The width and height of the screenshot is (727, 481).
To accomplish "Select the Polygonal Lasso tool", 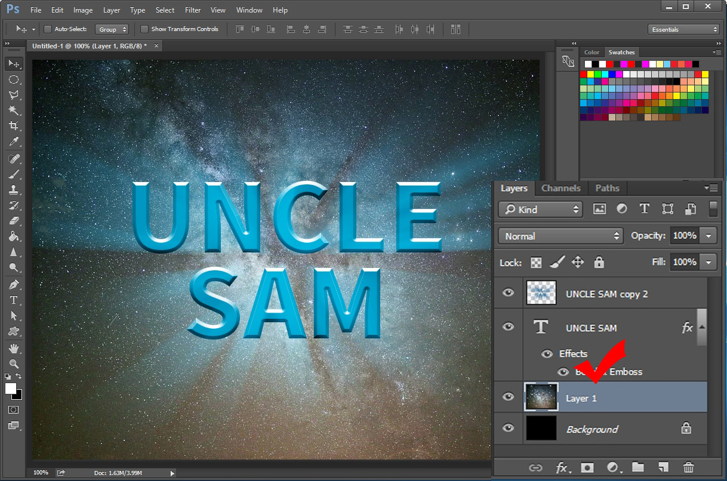I will [14, 95].
